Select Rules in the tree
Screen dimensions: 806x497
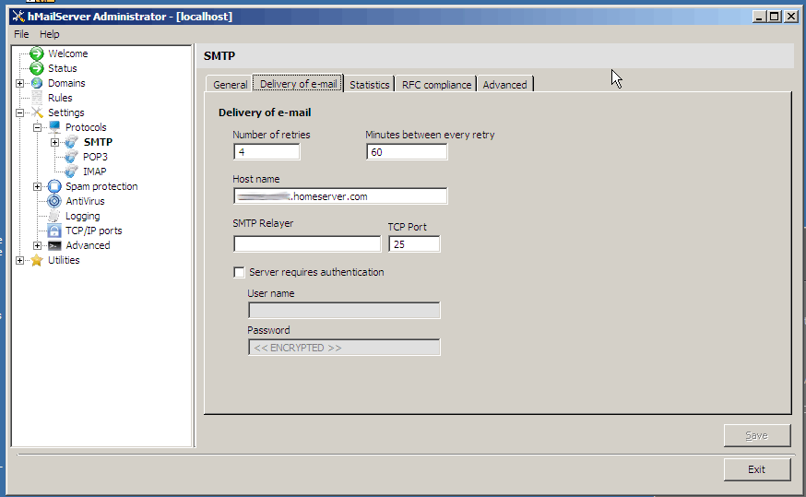[60, 98]
